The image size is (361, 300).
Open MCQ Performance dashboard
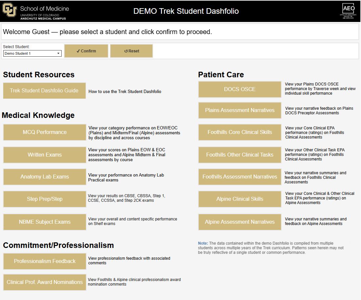(x=45, y=132)
